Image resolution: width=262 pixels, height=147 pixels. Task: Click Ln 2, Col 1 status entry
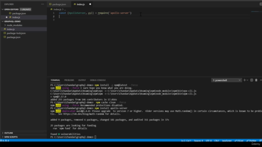click(x=186, y=141)
